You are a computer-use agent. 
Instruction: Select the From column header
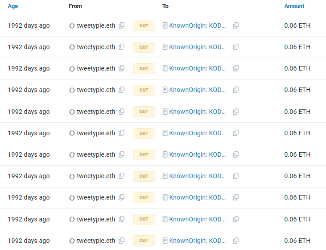(75, 6)
